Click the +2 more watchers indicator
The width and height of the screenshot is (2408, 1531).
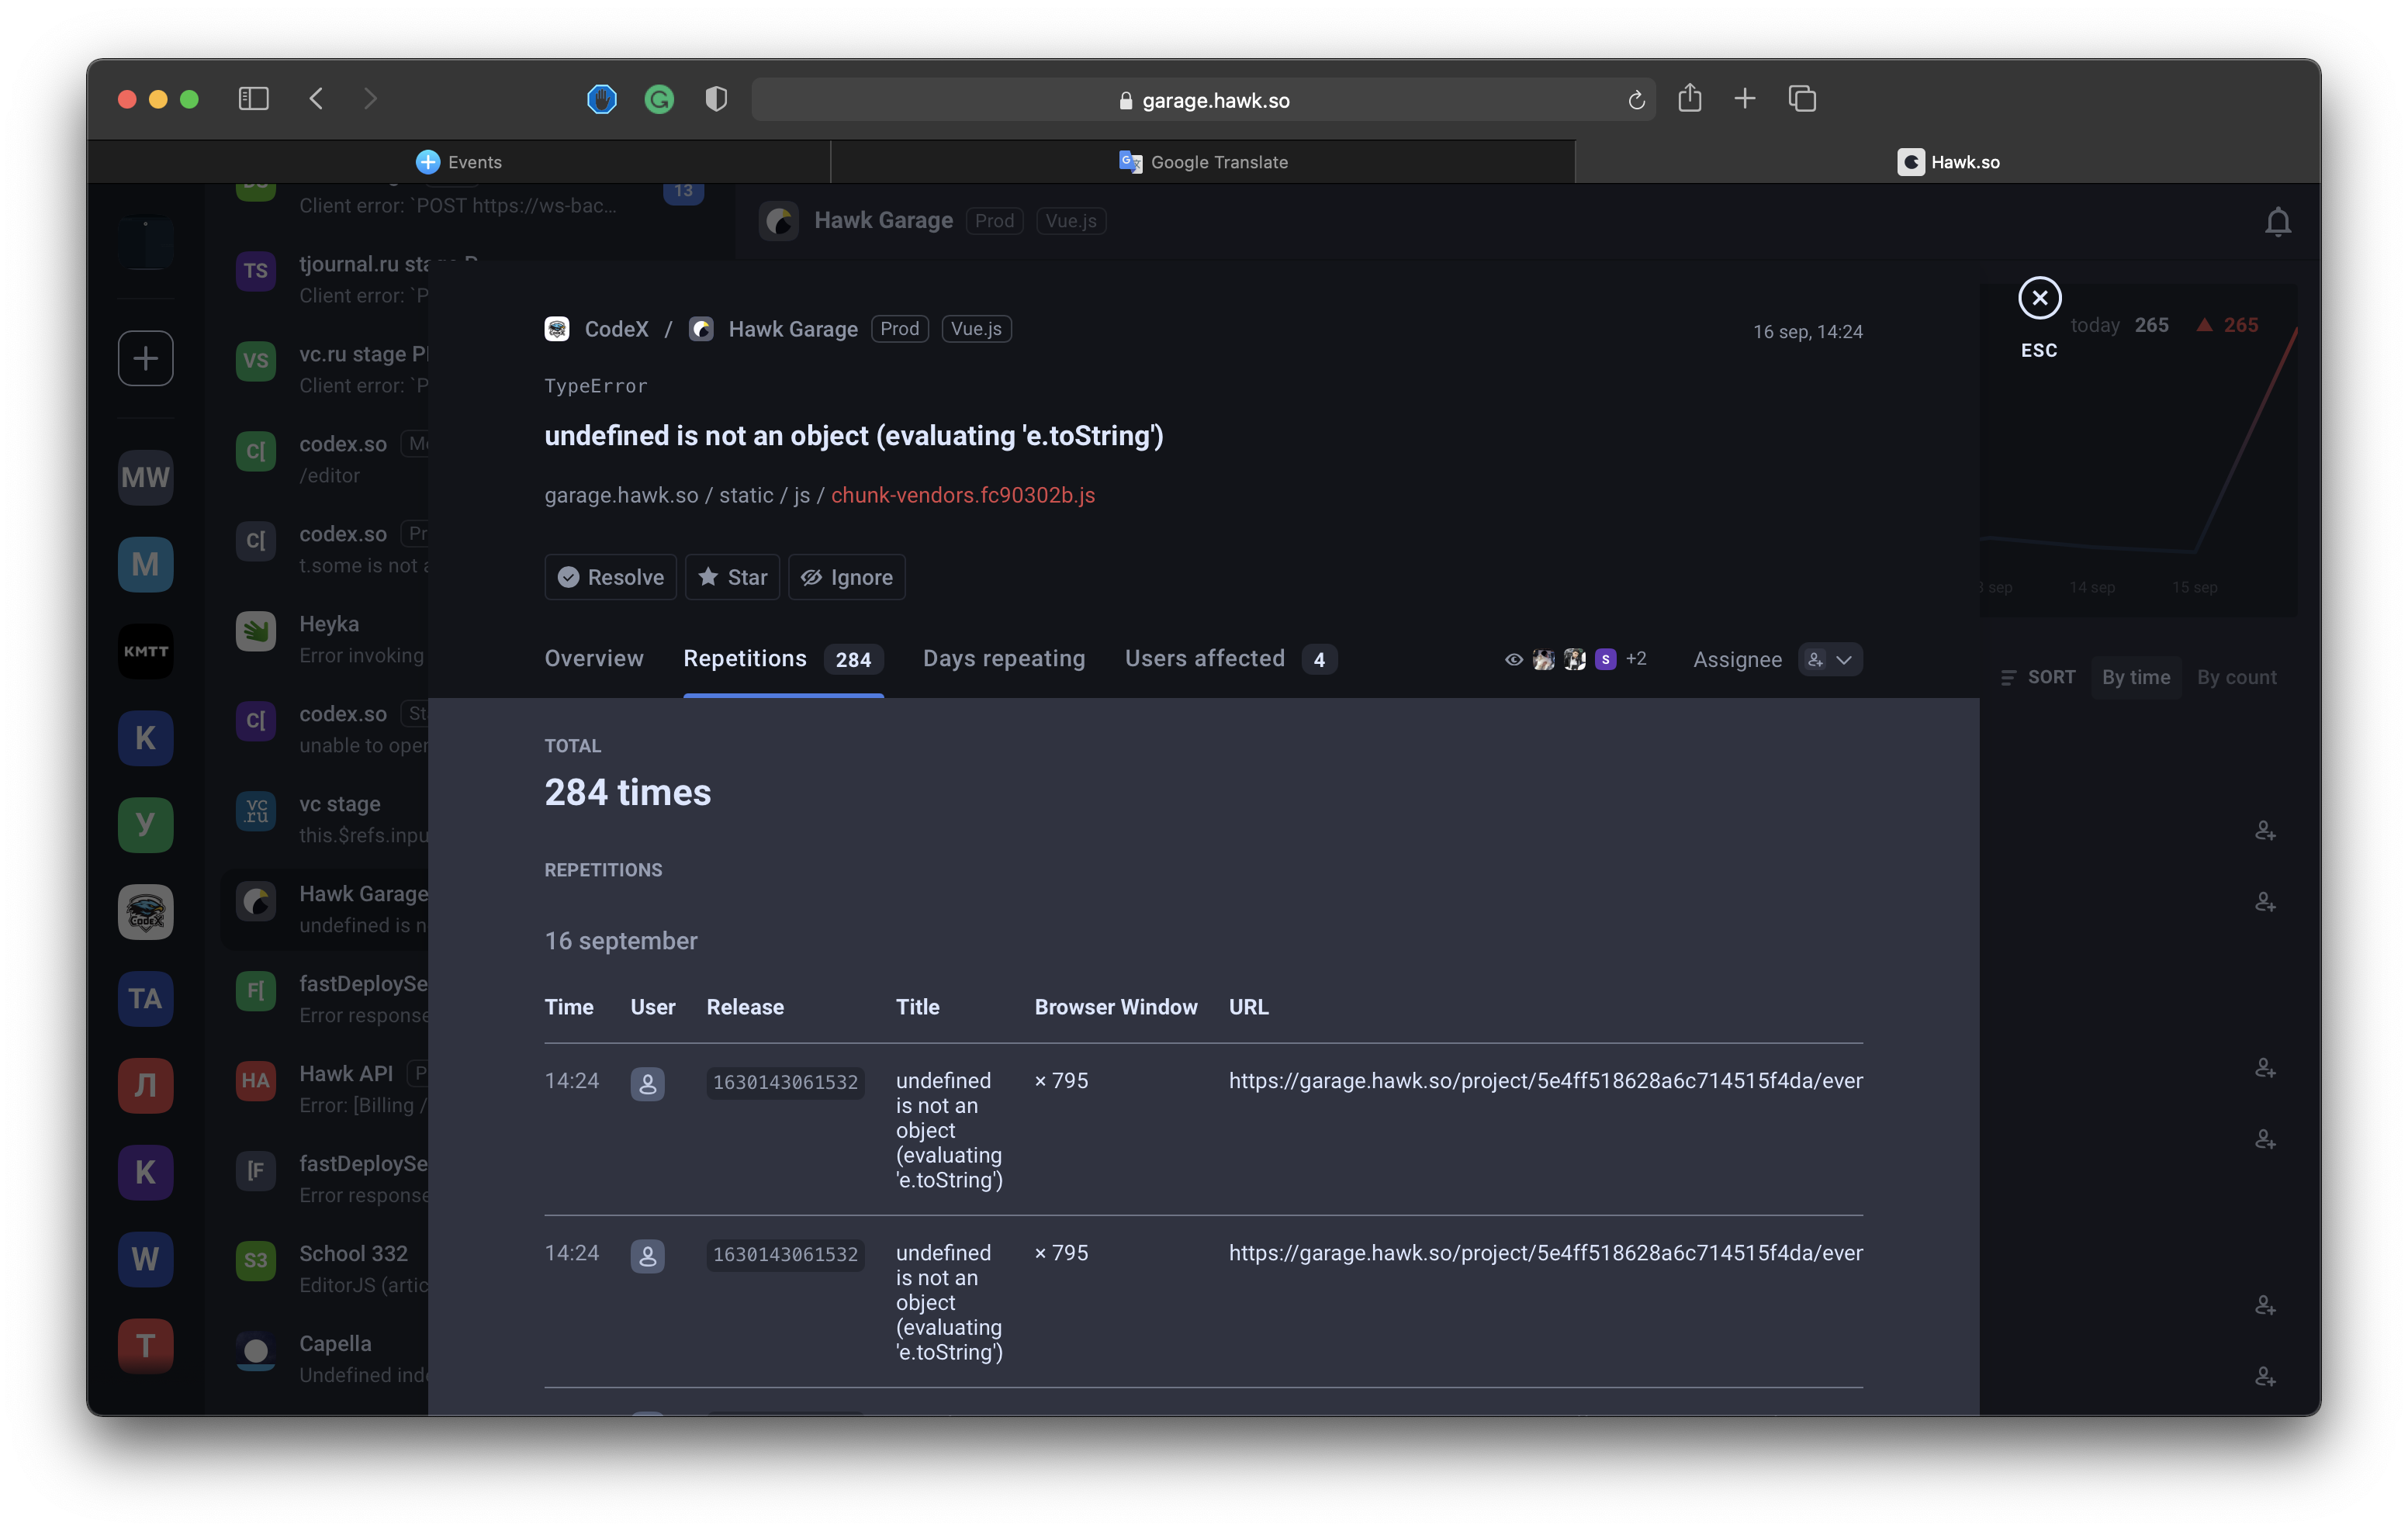(x=1636, y=658)
